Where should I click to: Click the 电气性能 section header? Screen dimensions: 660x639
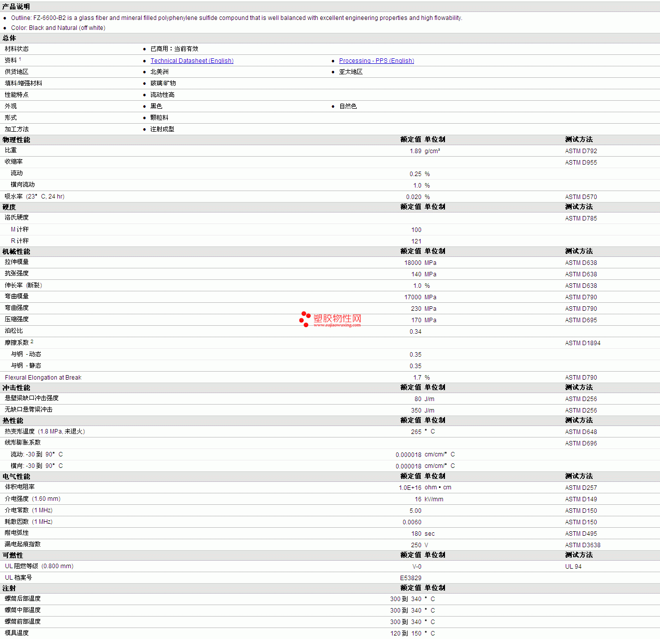pos(16,477)
